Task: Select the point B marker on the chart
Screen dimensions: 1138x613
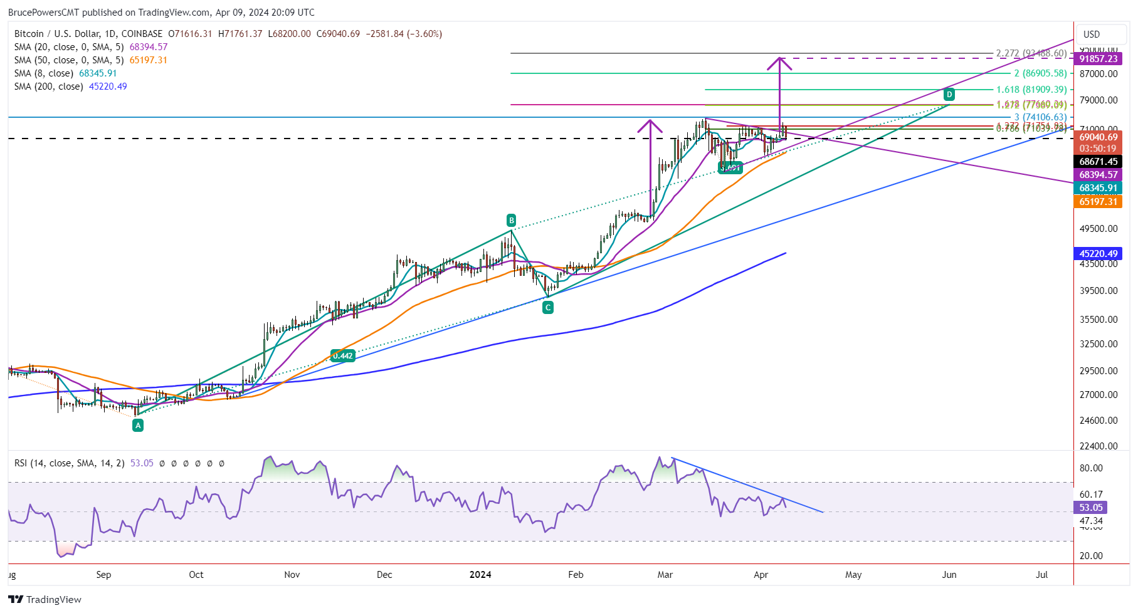Action: [x=511, y=219]
